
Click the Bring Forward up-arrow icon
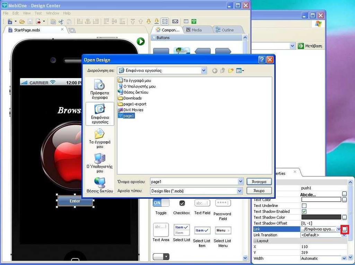141,22
